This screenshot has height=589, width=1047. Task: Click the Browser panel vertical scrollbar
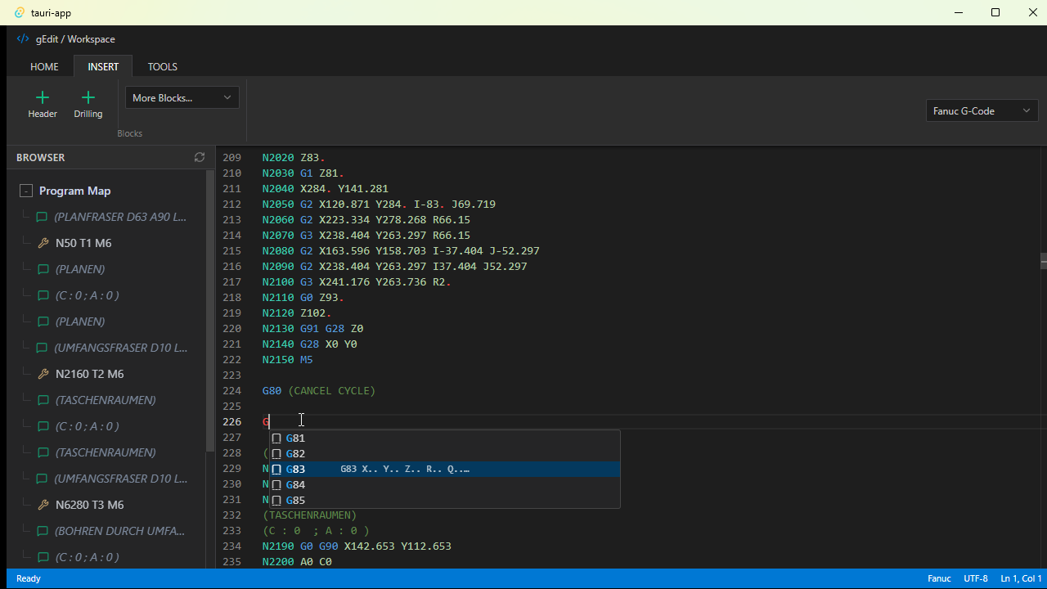[210, 311]
